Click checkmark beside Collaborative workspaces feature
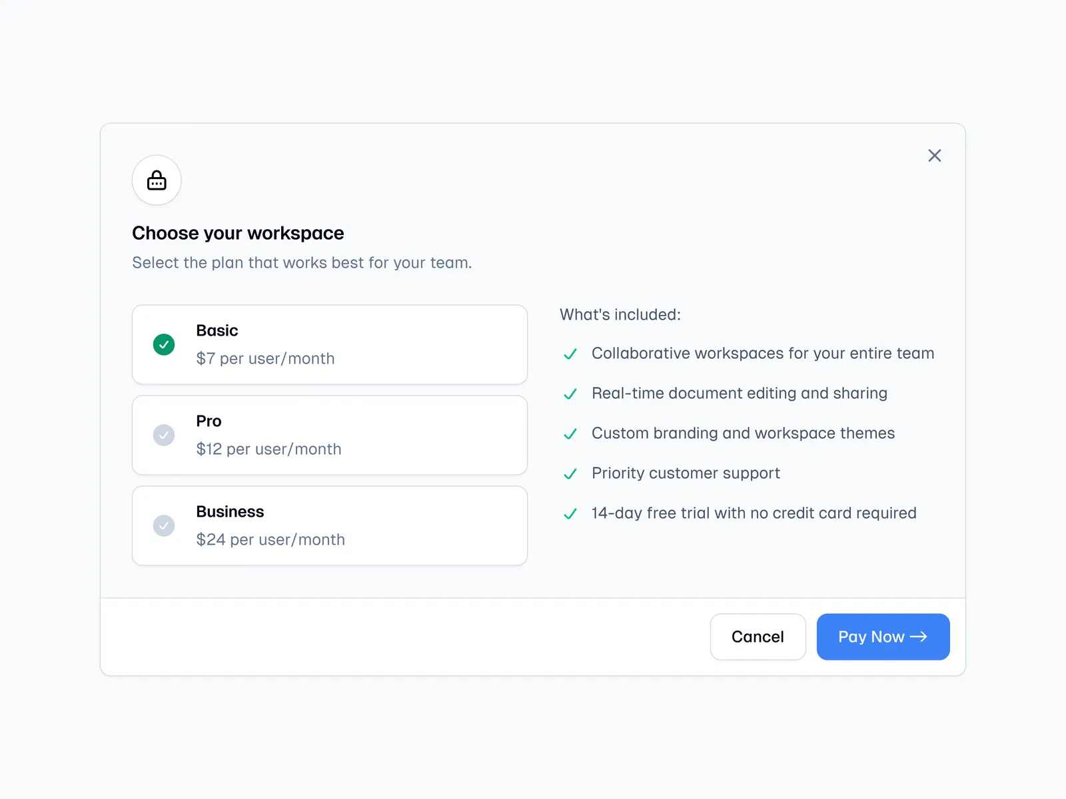1066x799 pixels. coord(570,354)
